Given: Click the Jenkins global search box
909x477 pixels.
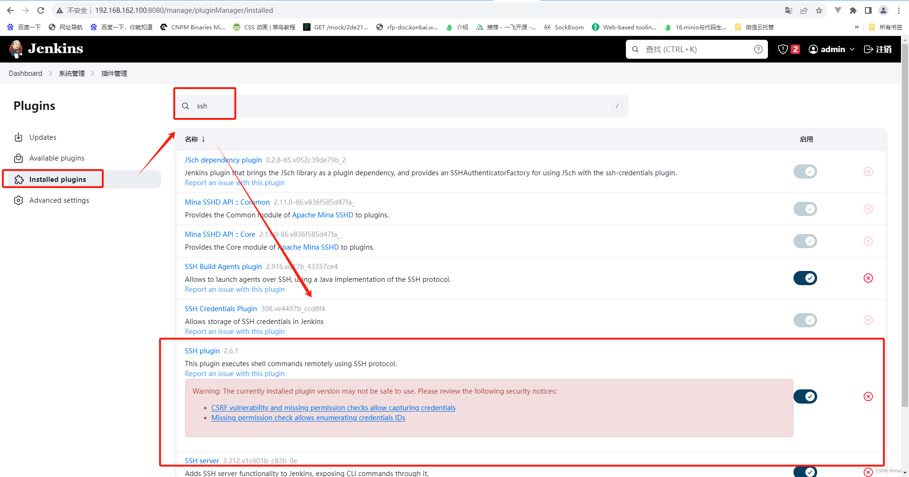Looking at the screenshot, I should (x=697, y=49).
